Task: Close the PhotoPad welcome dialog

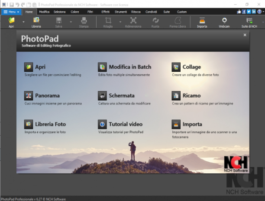Action: point(245,35)
